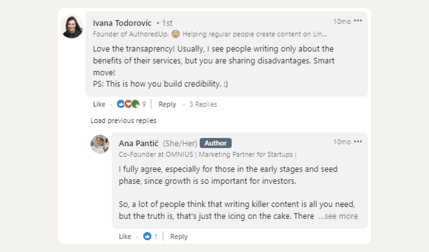Viewport: 429px width, 252px height.
Task: Click the Like reaction icon under Ana's reply
Action: tap(147, 236)
